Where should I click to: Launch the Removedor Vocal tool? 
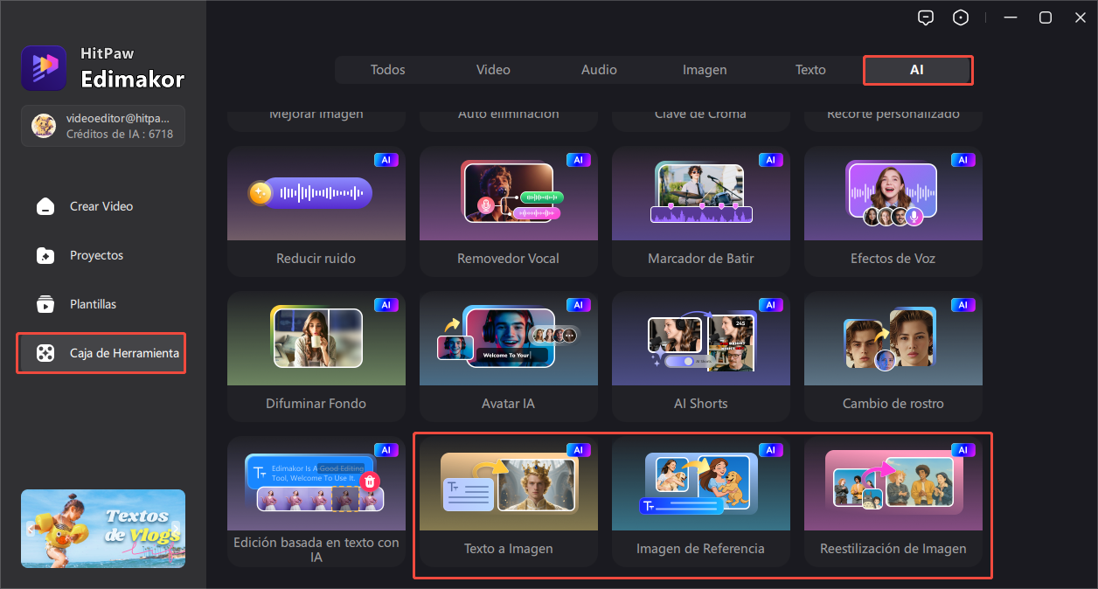[x=508, y=210]
